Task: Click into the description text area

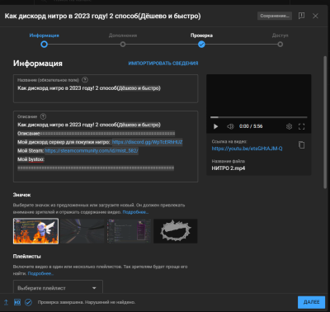Action: 106,146
